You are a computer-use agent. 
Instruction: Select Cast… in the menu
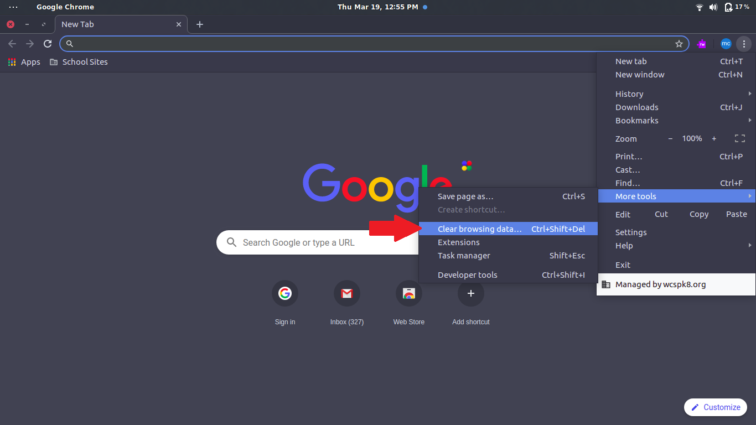676,170
